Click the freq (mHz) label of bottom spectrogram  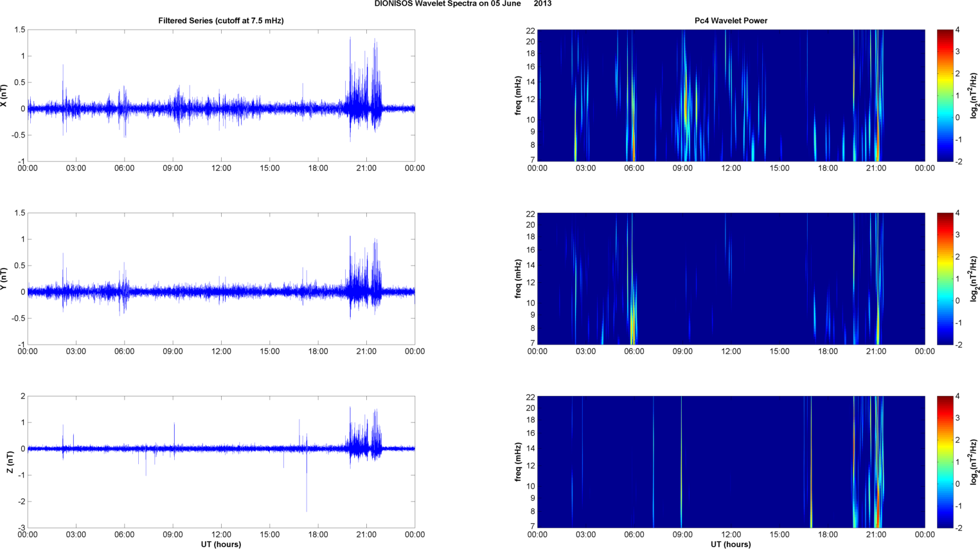[518, 462]
